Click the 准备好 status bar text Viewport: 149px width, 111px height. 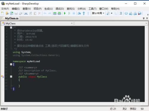(x=4, y=109)
